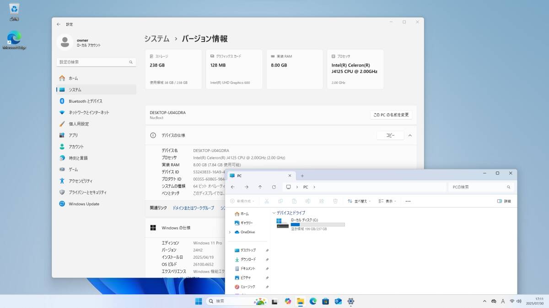Collapse デバイスの仕様 section chevron
549x308 pixels.
point(410,136)
